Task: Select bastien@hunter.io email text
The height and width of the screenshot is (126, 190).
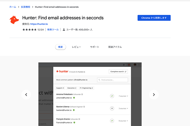Action: point(64,110)
